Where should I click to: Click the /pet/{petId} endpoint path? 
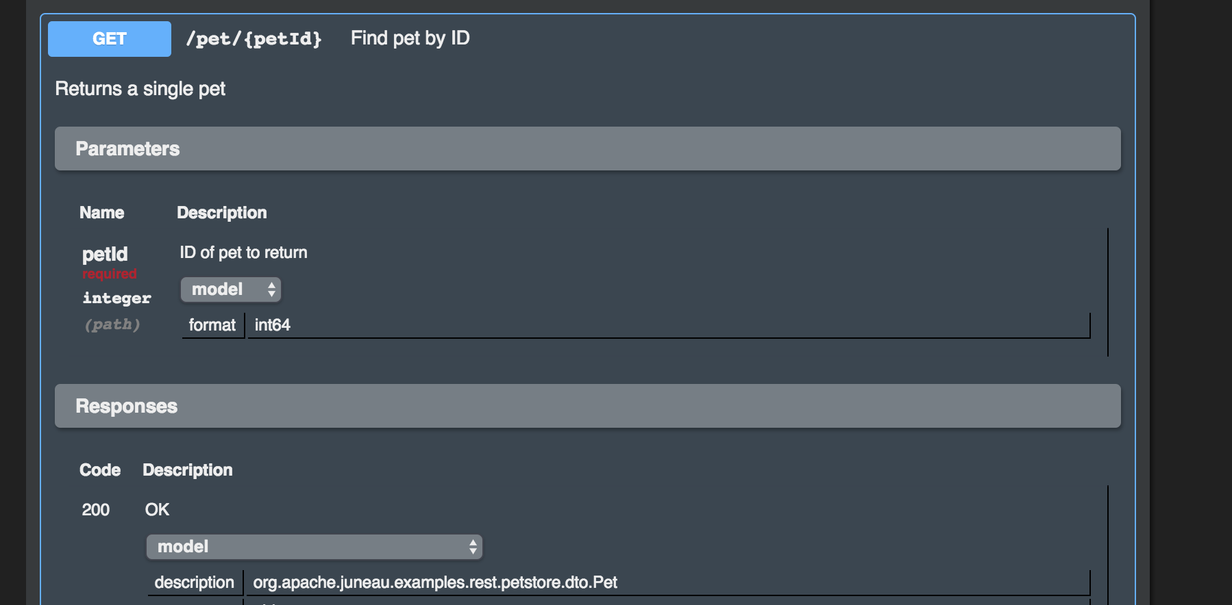254,39
